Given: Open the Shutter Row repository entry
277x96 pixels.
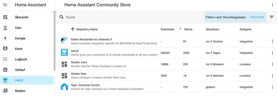Looking at the screenshot, I should tap(79, 74).
